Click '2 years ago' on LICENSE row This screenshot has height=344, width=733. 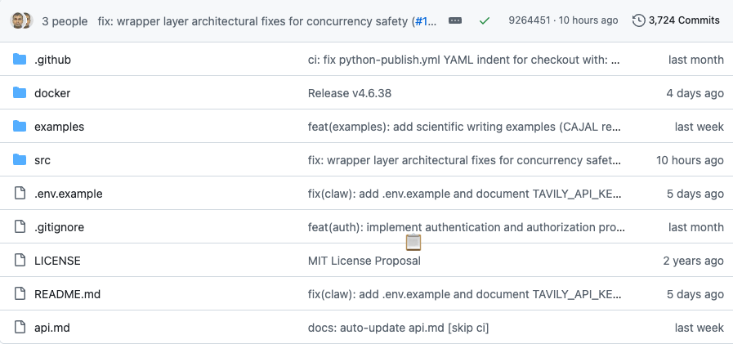click(x=693, y=261)
